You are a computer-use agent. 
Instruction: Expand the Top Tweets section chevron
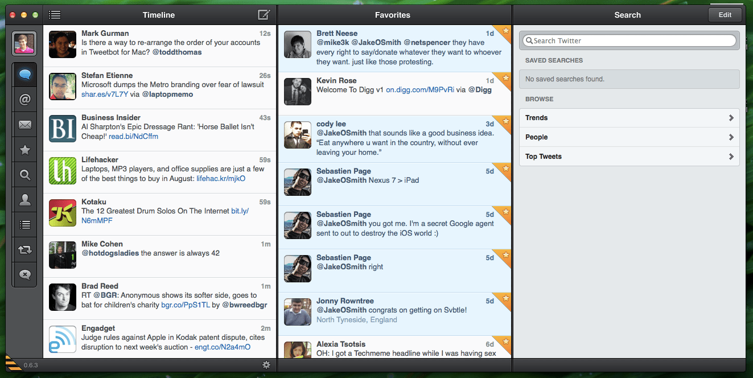[x=733, y=156]
